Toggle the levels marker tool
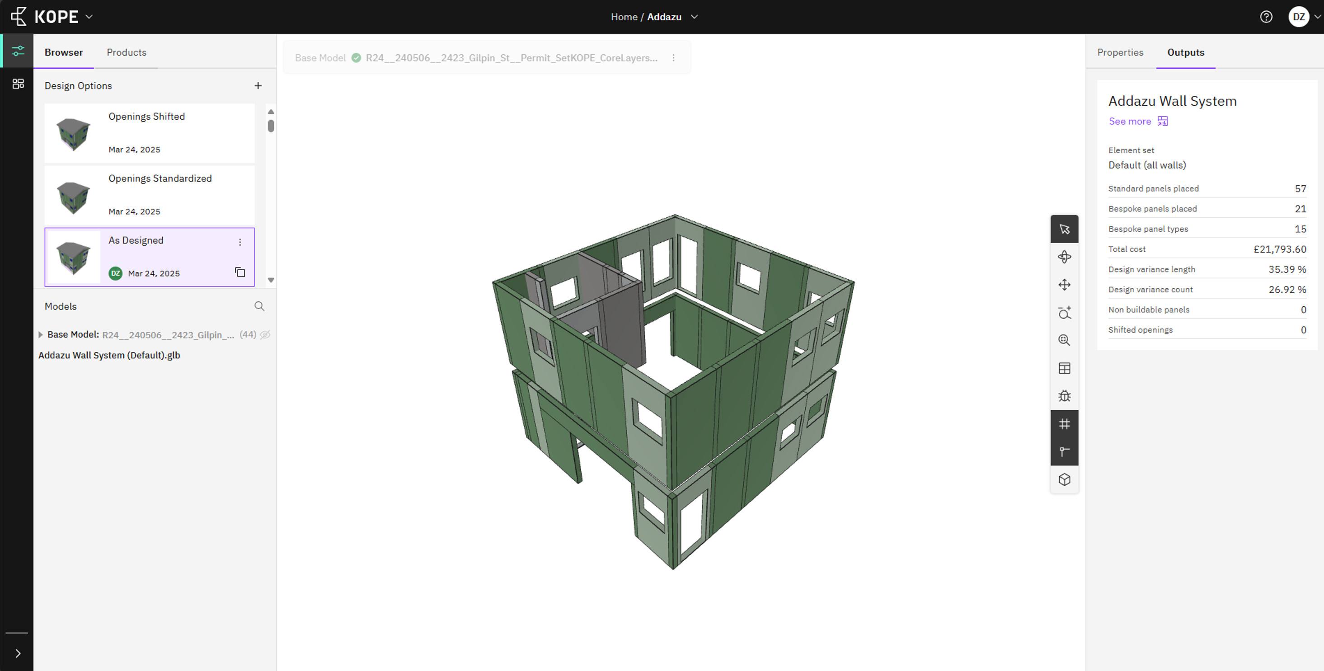1324x671 pixels. tap(1064, 451)
